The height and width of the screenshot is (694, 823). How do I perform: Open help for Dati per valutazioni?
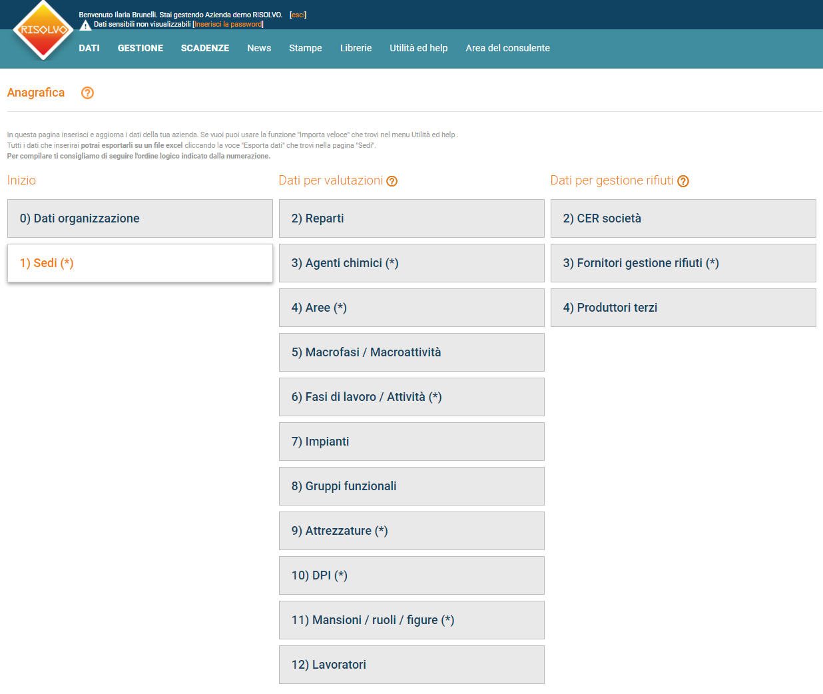click(x=392, y=180)
